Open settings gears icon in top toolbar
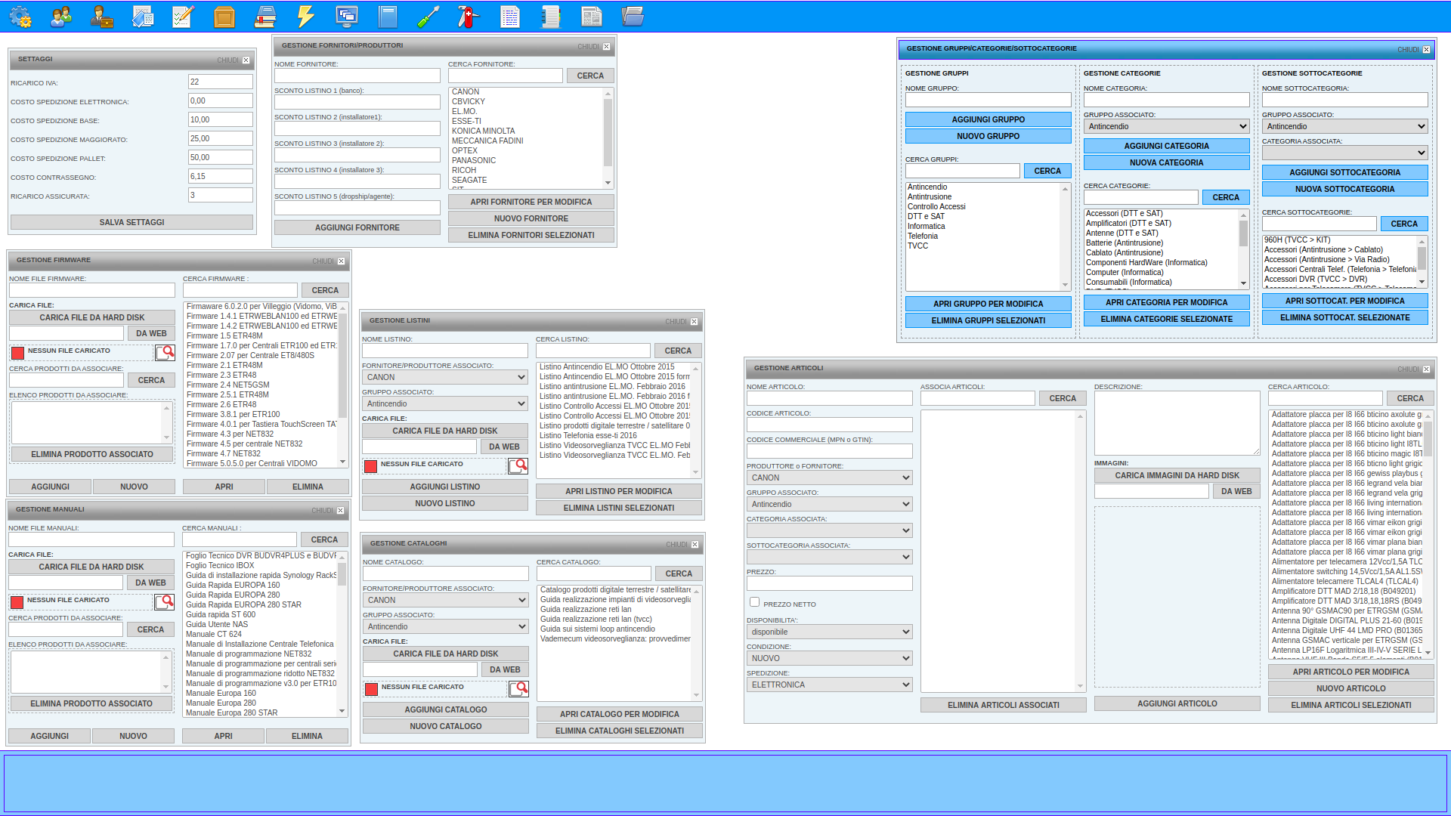The height and width of the screenshot is (816, 1451). (20, 17)
